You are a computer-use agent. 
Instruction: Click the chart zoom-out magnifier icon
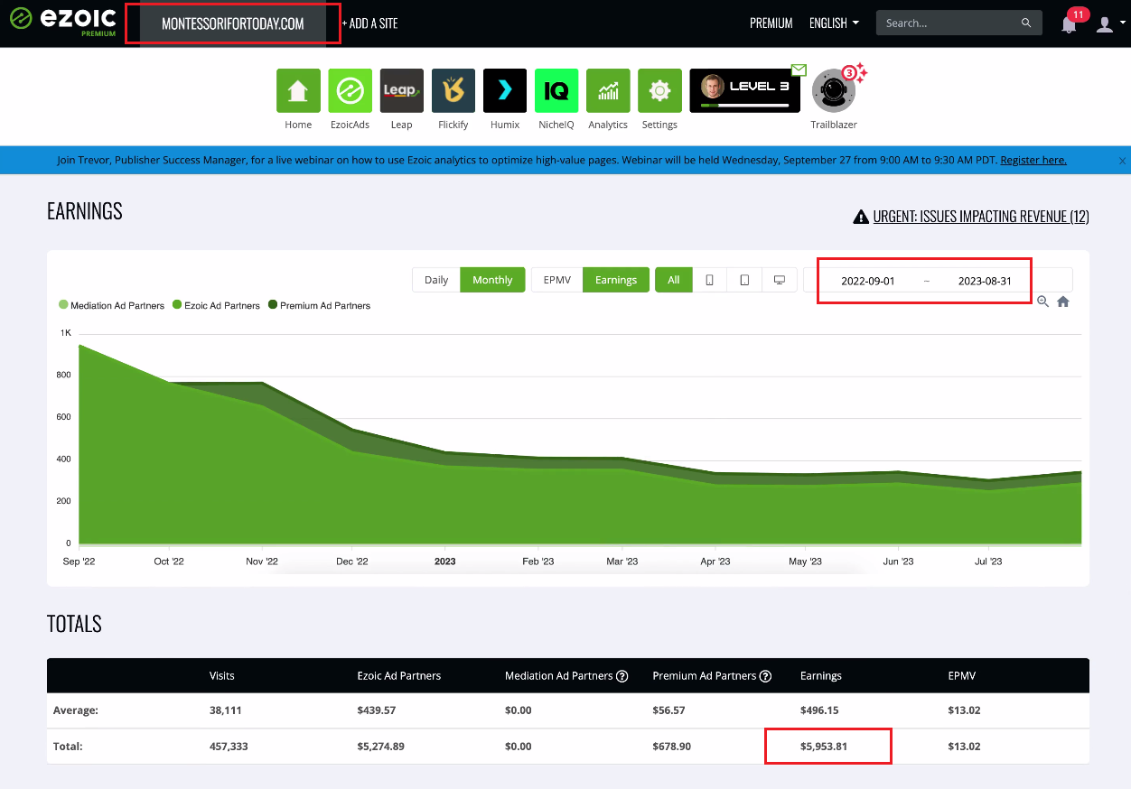1042,302
